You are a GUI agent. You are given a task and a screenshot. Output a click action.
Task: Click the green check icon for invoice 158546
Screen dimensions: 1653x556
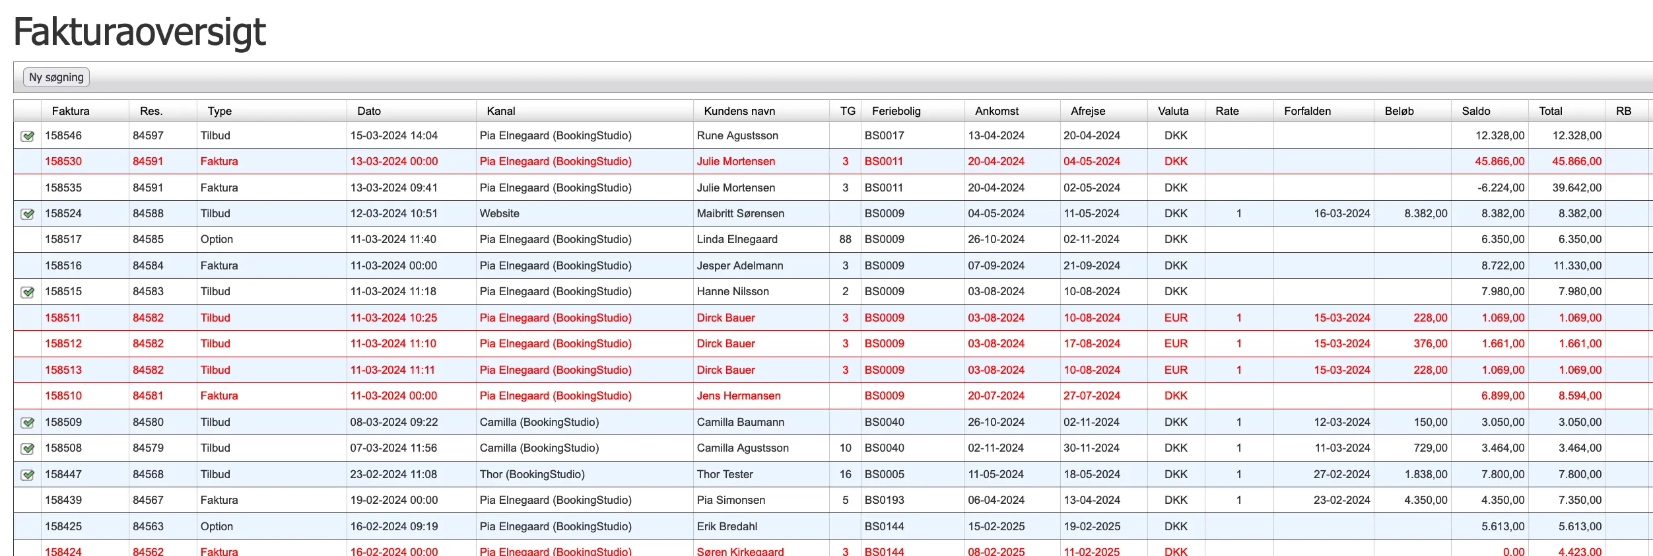click(28, 136)
